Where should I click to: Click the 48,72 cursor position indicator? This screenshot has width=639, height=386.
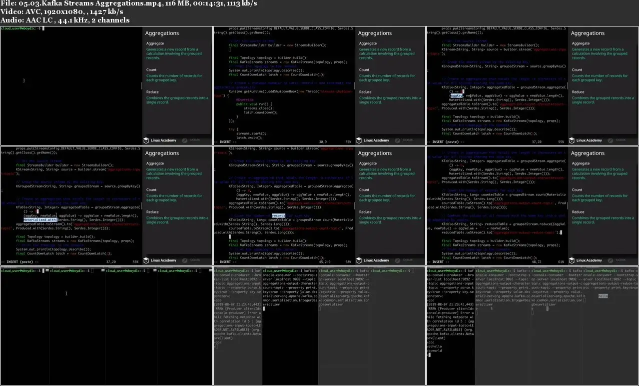click(537, 262)
